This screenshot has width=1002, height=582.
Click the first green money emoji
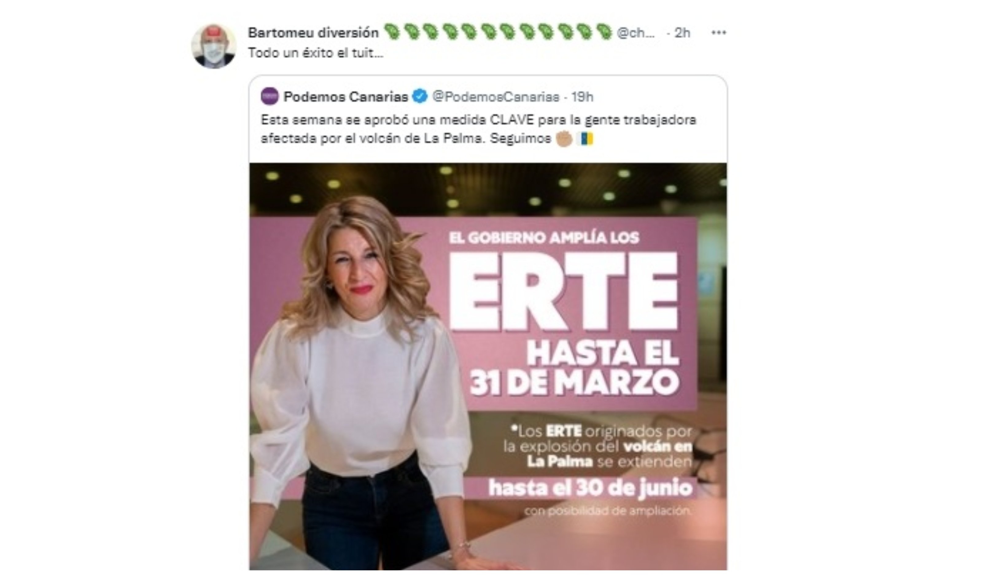pyautogui.click(x=392, y=32)
